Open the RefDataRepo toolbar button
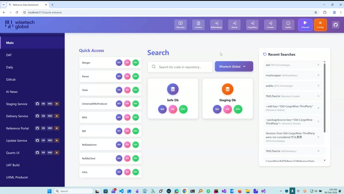Image resolution: width=344 pixels, height=194 pixels. [216, 25]
